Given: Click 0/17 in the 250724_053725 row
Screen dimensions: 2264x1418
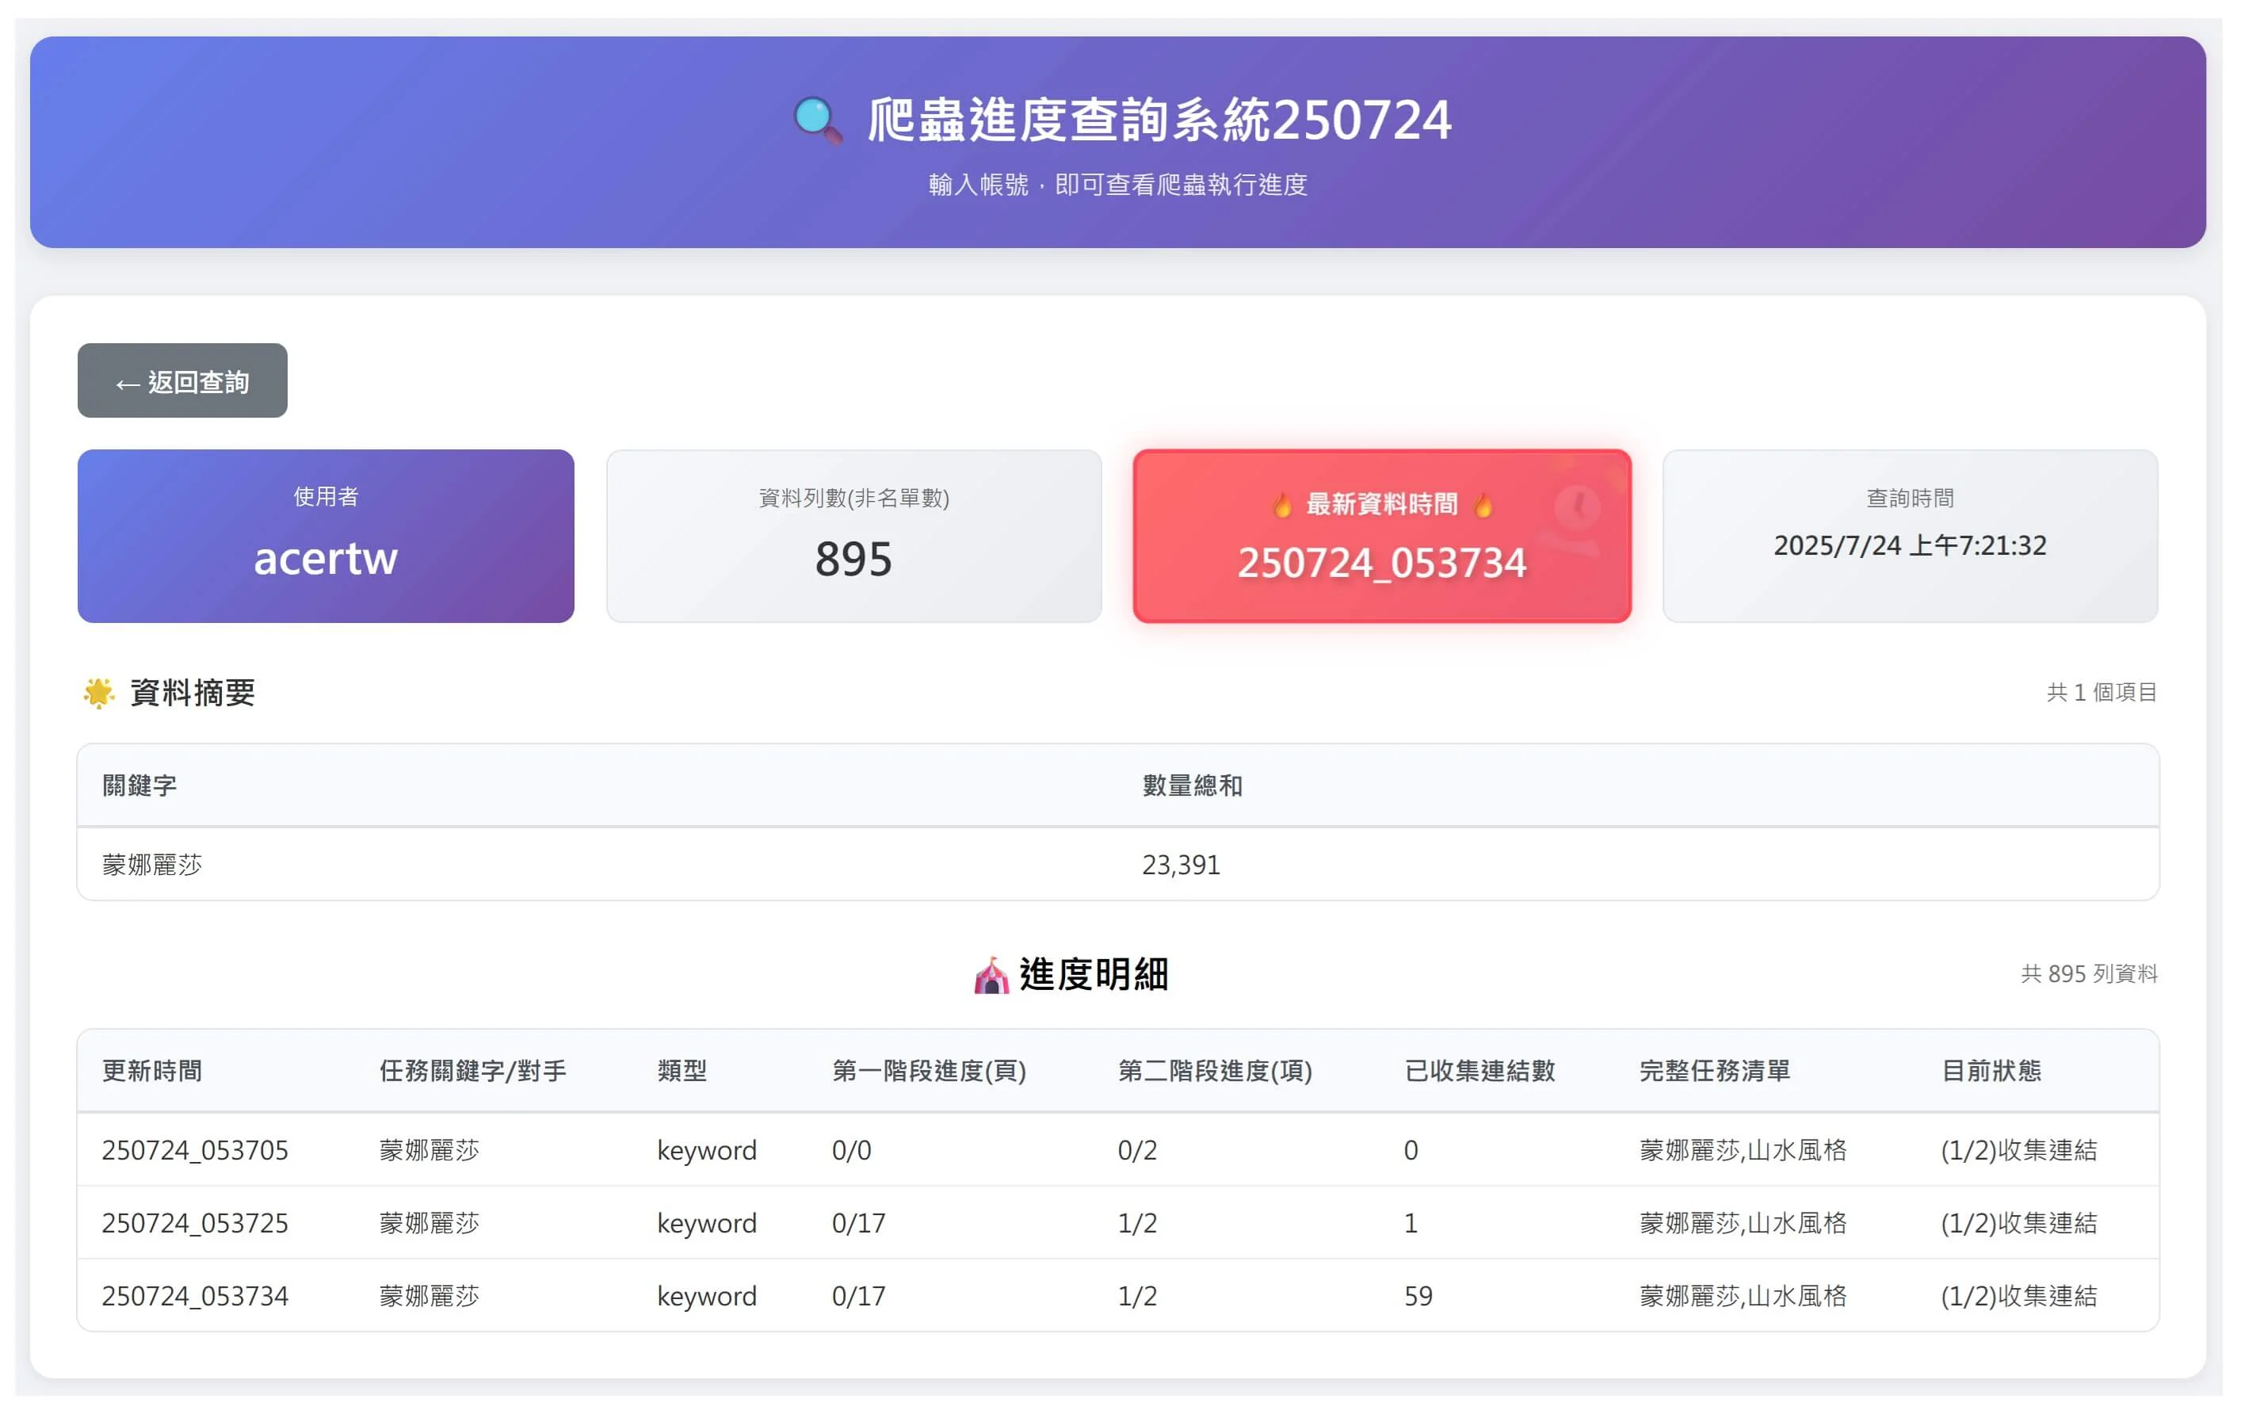Looking at the screenshot, I should tap(857, 1224).
